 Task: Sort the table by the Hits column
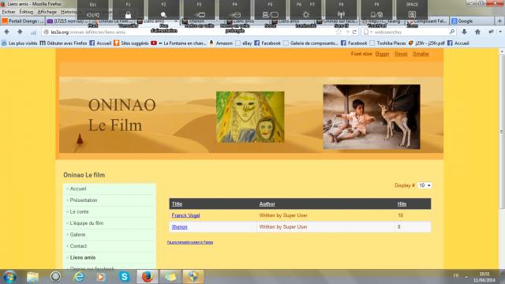click(x=402, y=204)
